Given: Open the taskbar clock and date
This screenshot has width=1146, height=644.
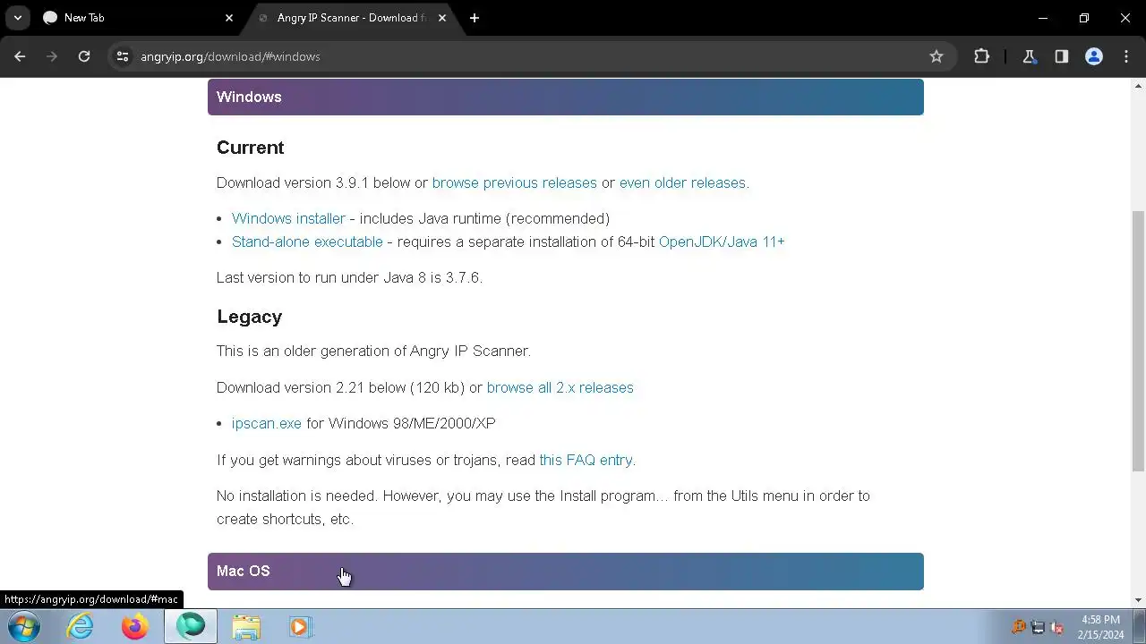Looking at the screenshot, I should click(1100, 627).
